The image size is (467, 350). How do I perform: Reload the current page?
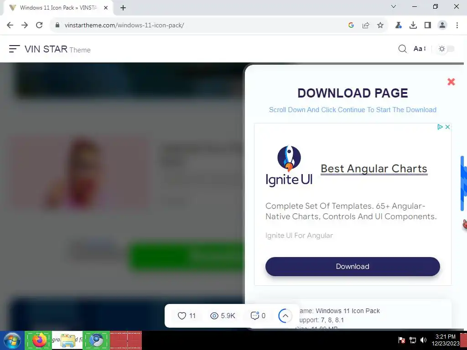point(39,26)
